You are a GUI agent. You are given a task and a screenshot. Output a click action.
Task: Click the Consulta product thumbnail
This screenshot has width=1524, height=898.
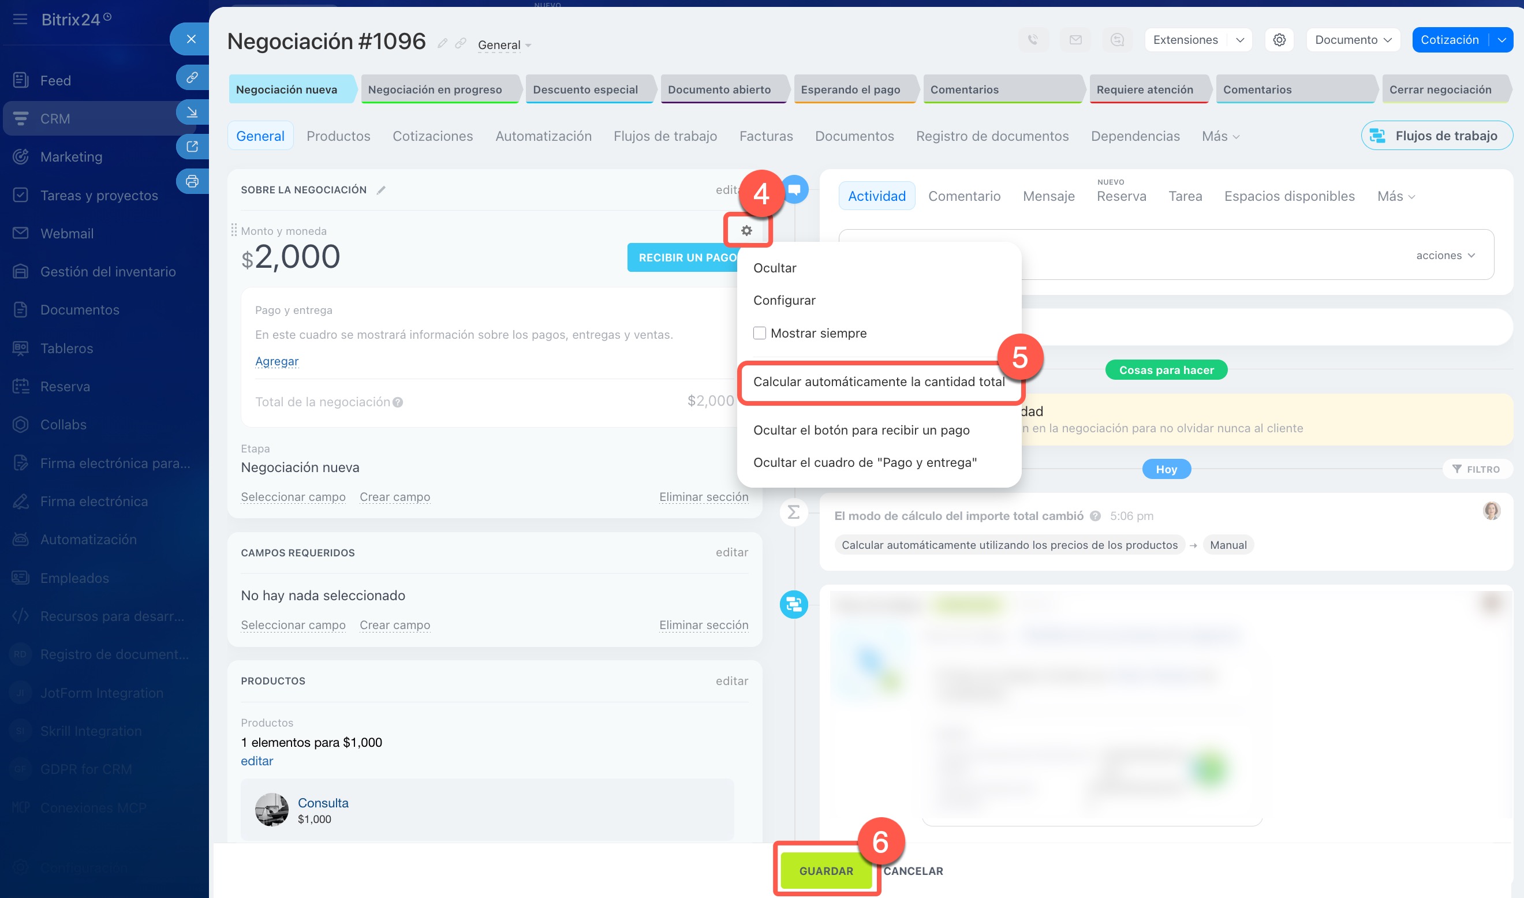click(x=272, y=810)
